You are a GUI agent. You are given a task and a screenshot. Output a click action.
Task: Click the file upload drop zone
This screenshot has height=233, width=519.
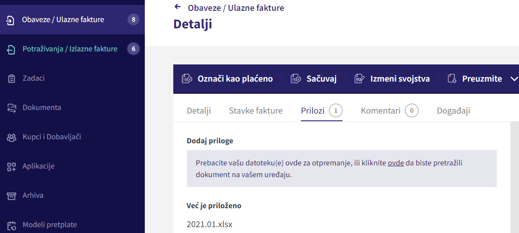point(342,169)
